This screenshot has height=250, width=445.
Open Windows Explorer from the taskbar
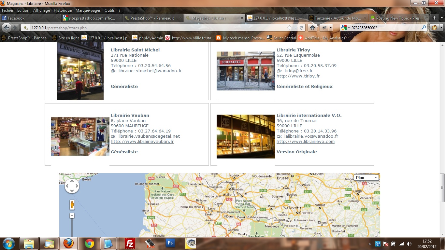[x=29, y=243]
